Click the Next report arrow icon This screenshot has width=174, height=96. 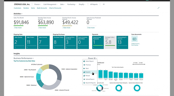(84, 68)
